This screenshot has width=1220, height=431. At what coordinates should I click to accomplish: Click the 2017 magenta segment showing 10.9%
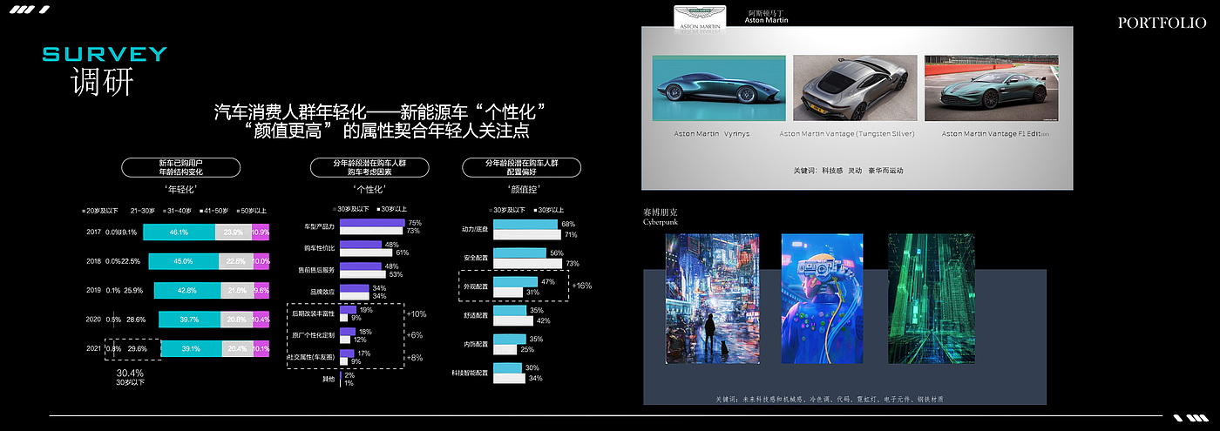(x=261, y=232)
